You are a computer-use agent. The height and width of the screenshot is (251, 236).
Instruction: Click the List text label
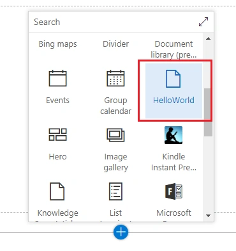(x=115, y=213)
